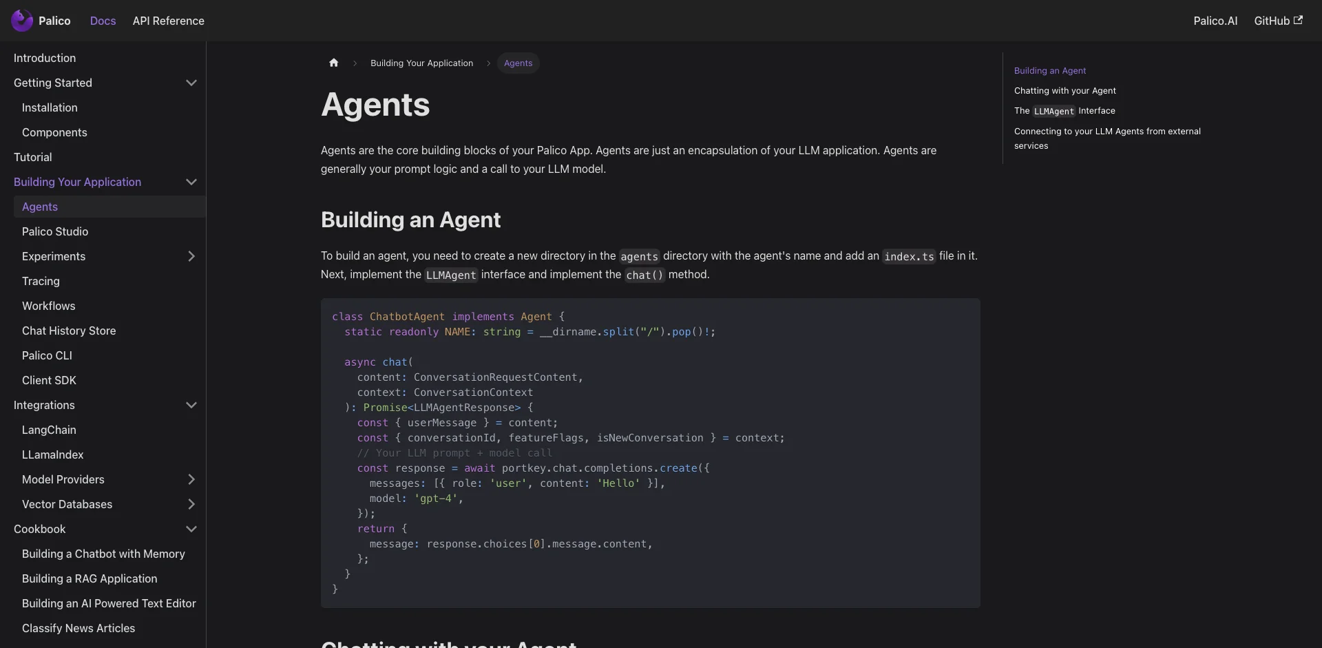Click the Palico logo icon

pos(22,21)
